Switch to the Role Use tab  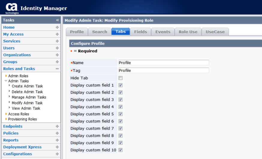point(188,32)
